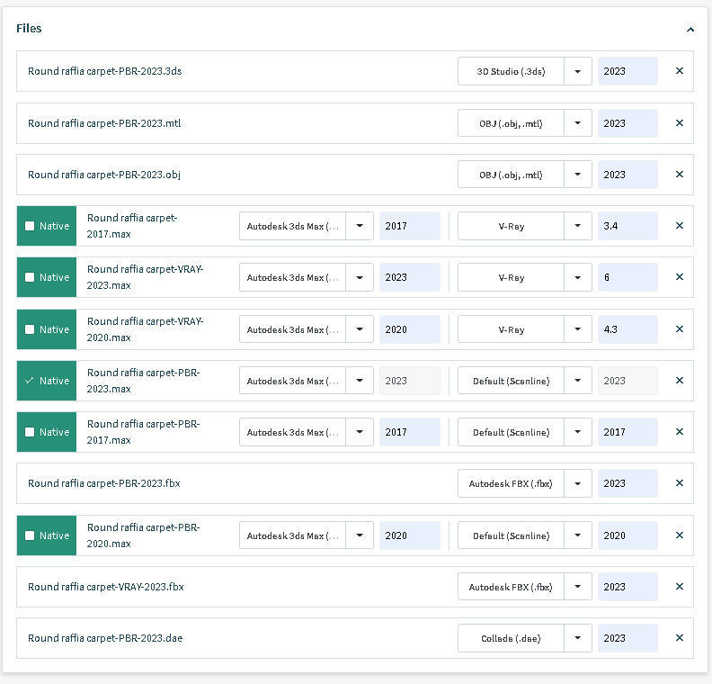This screenshot has height=684, width=712.
Task: Click the 3ds Max version field for carpet-VRAY-2020.max
Action: click(409, 329)
